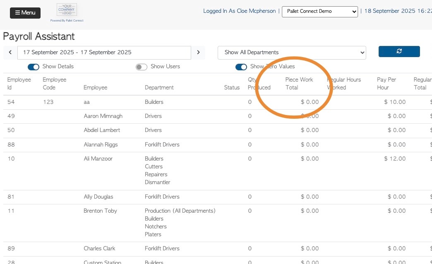432x264 pixels.
Task: Open the Show All Departments dropdown
Action: (x=292, y=53)
